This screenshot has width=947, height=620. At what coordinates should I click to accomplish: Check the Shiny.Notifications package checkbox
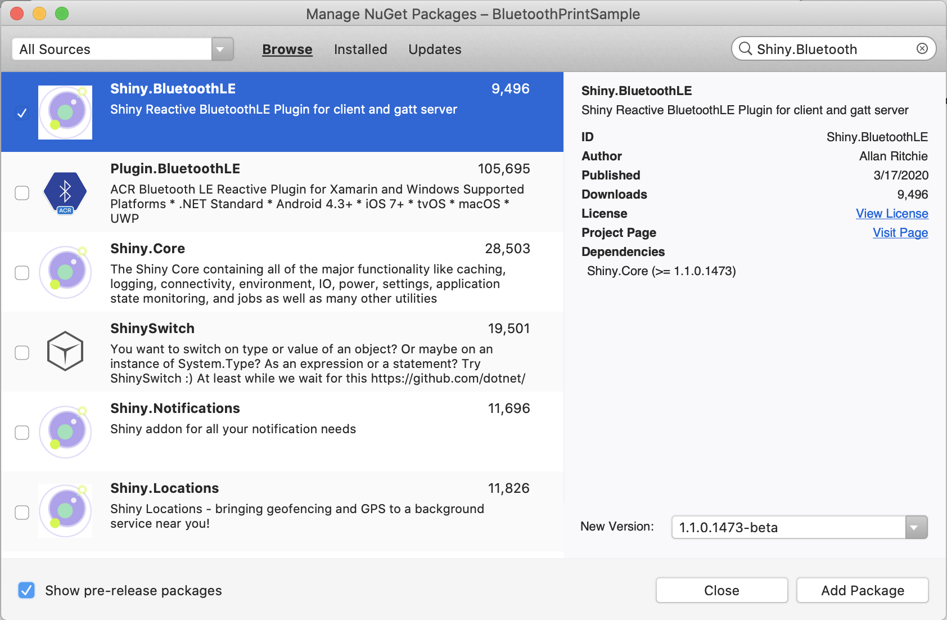coord(22,433)
